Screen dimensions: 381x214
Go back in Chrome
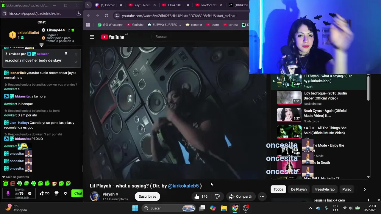click(x=89, y=16)
